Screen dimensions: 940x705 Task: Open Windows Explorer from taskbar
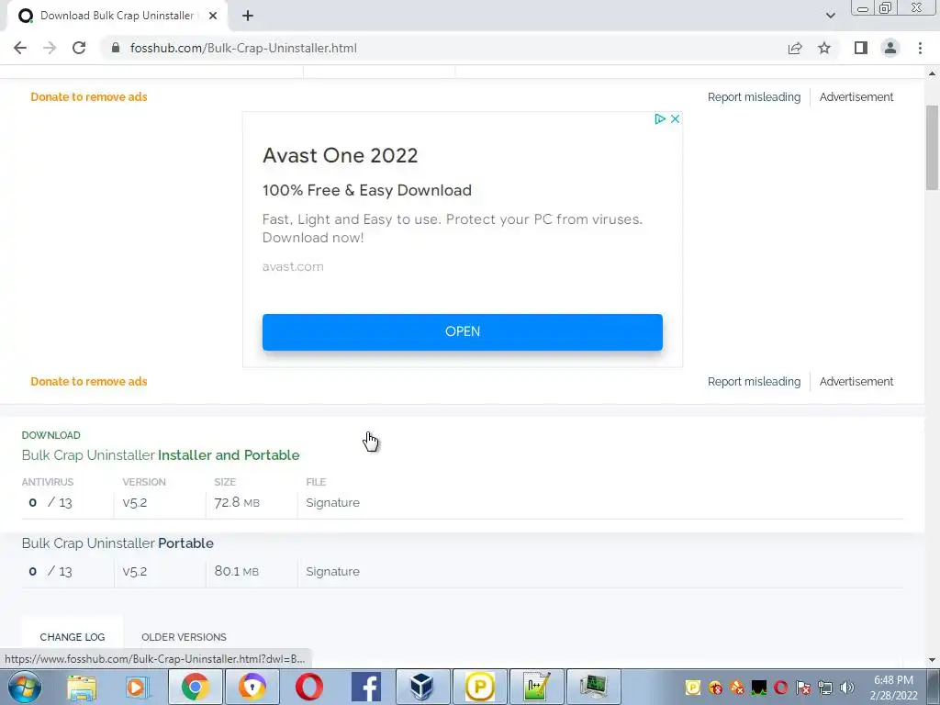pyautogui.click(x=82, y=687)
